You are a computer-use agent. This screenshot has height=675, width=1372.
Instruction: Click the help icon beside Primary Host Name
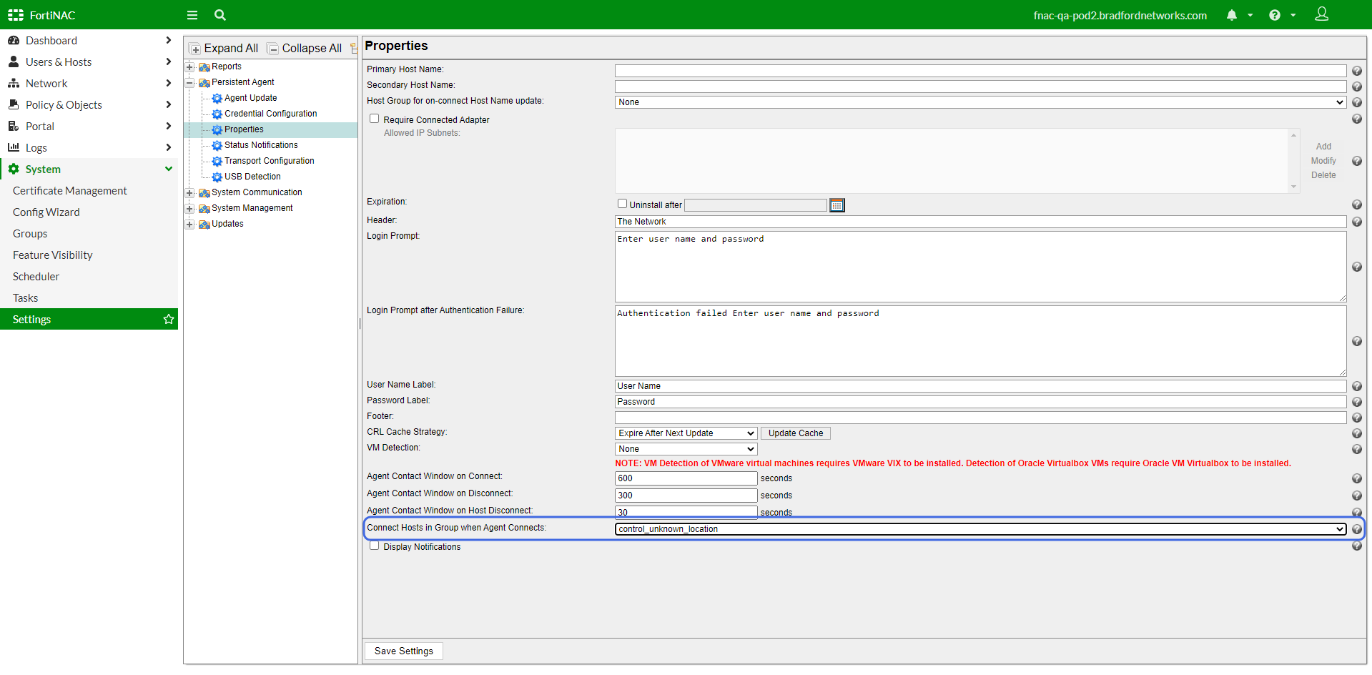(1356, 71)
